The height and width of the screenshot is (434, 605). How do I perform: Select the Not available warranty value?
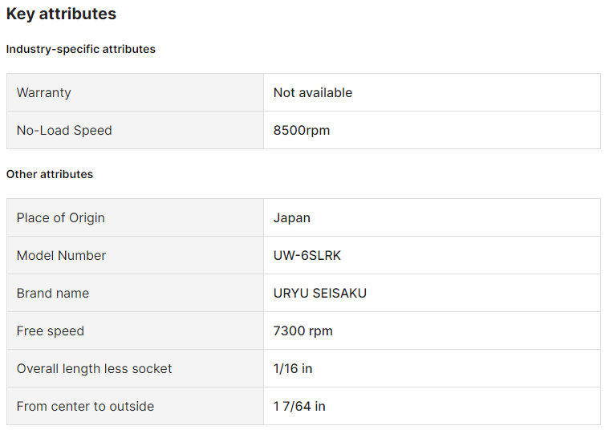313,92
